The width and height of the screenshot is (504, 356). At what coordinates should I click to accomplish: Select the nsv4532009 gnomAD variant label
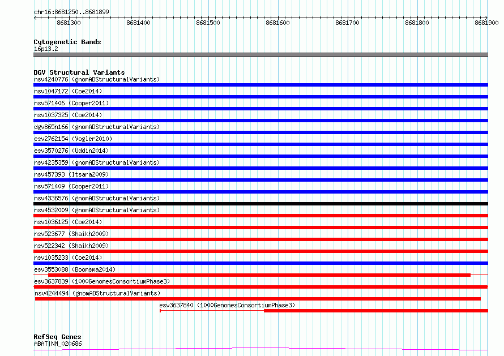(x=97, y=210)
